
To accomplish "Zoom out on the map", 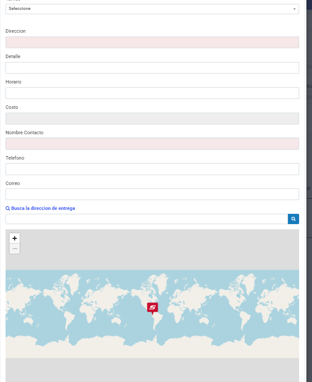I will point(15,249).
